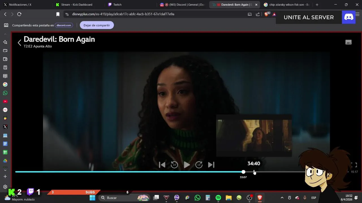Viewport: 362px width, 203px height.
Task: Open the X shortcut in sidebar
Action: [x=5, y=127]
